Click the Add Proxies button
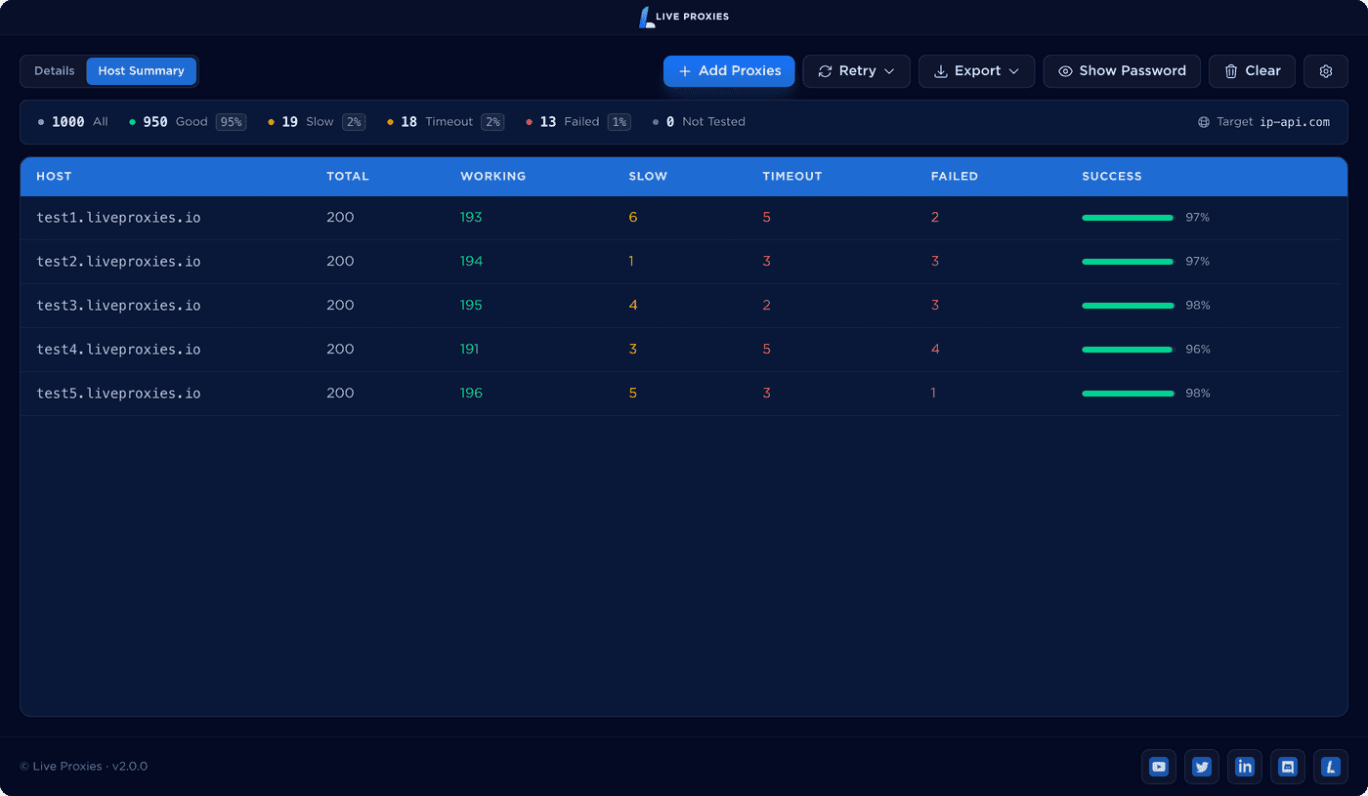This screenshot has width=1368, height=796. pos(729,71)
